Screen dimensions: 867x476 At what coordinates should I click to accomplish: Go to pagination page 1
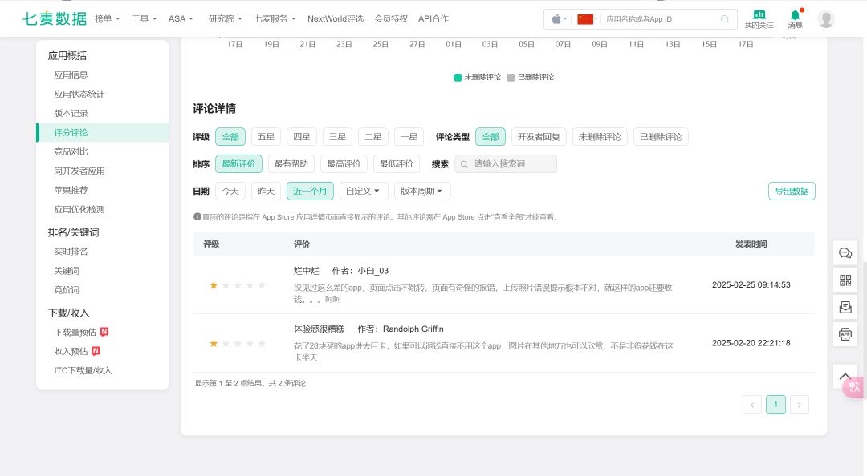775,405
